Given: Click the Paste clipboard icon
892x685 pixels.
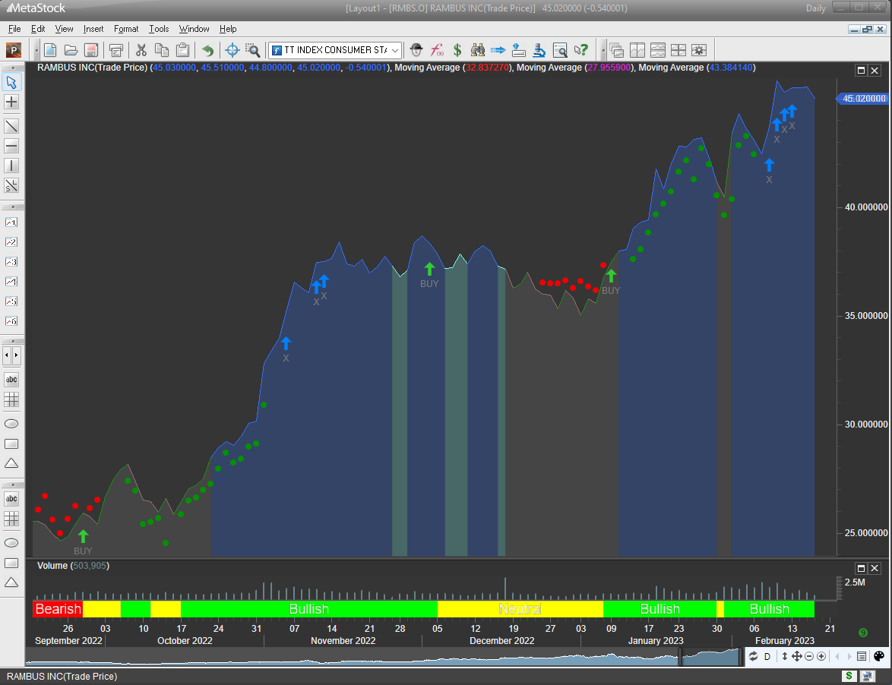Looking at the screenshot, I should click(182, 50).
